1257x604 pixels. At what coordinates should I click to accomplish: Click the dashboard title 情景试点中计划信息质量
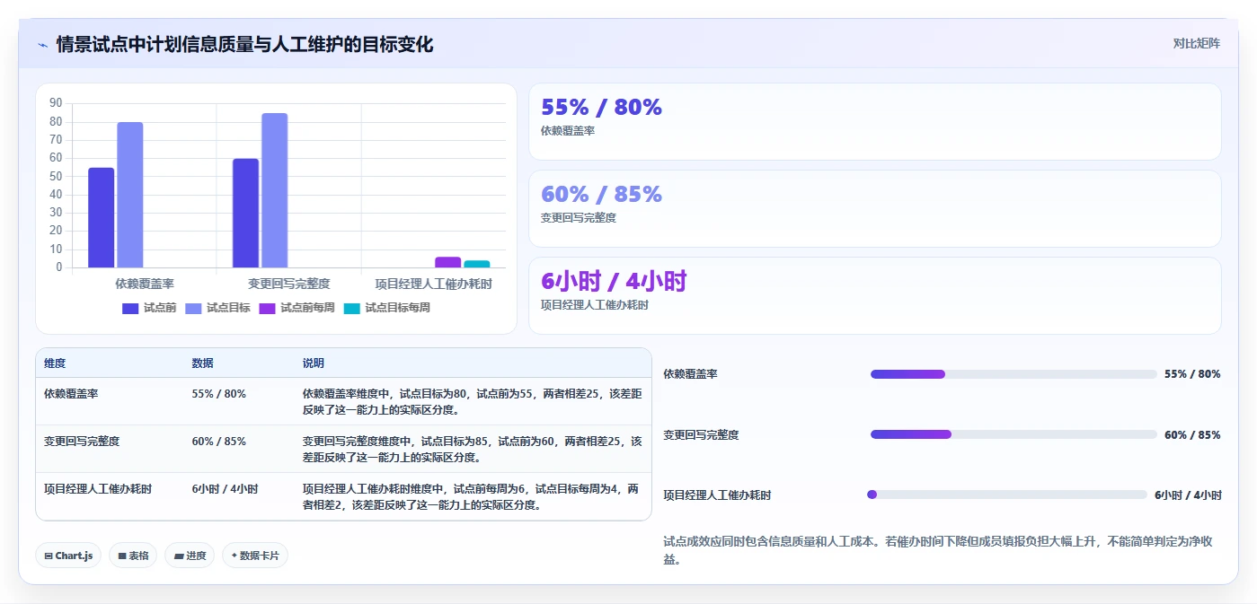[244, 44]
